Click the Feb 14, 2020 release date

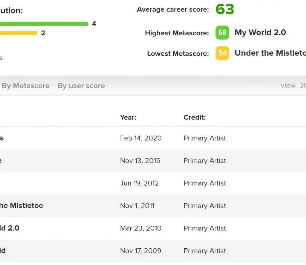coord(141,138)
